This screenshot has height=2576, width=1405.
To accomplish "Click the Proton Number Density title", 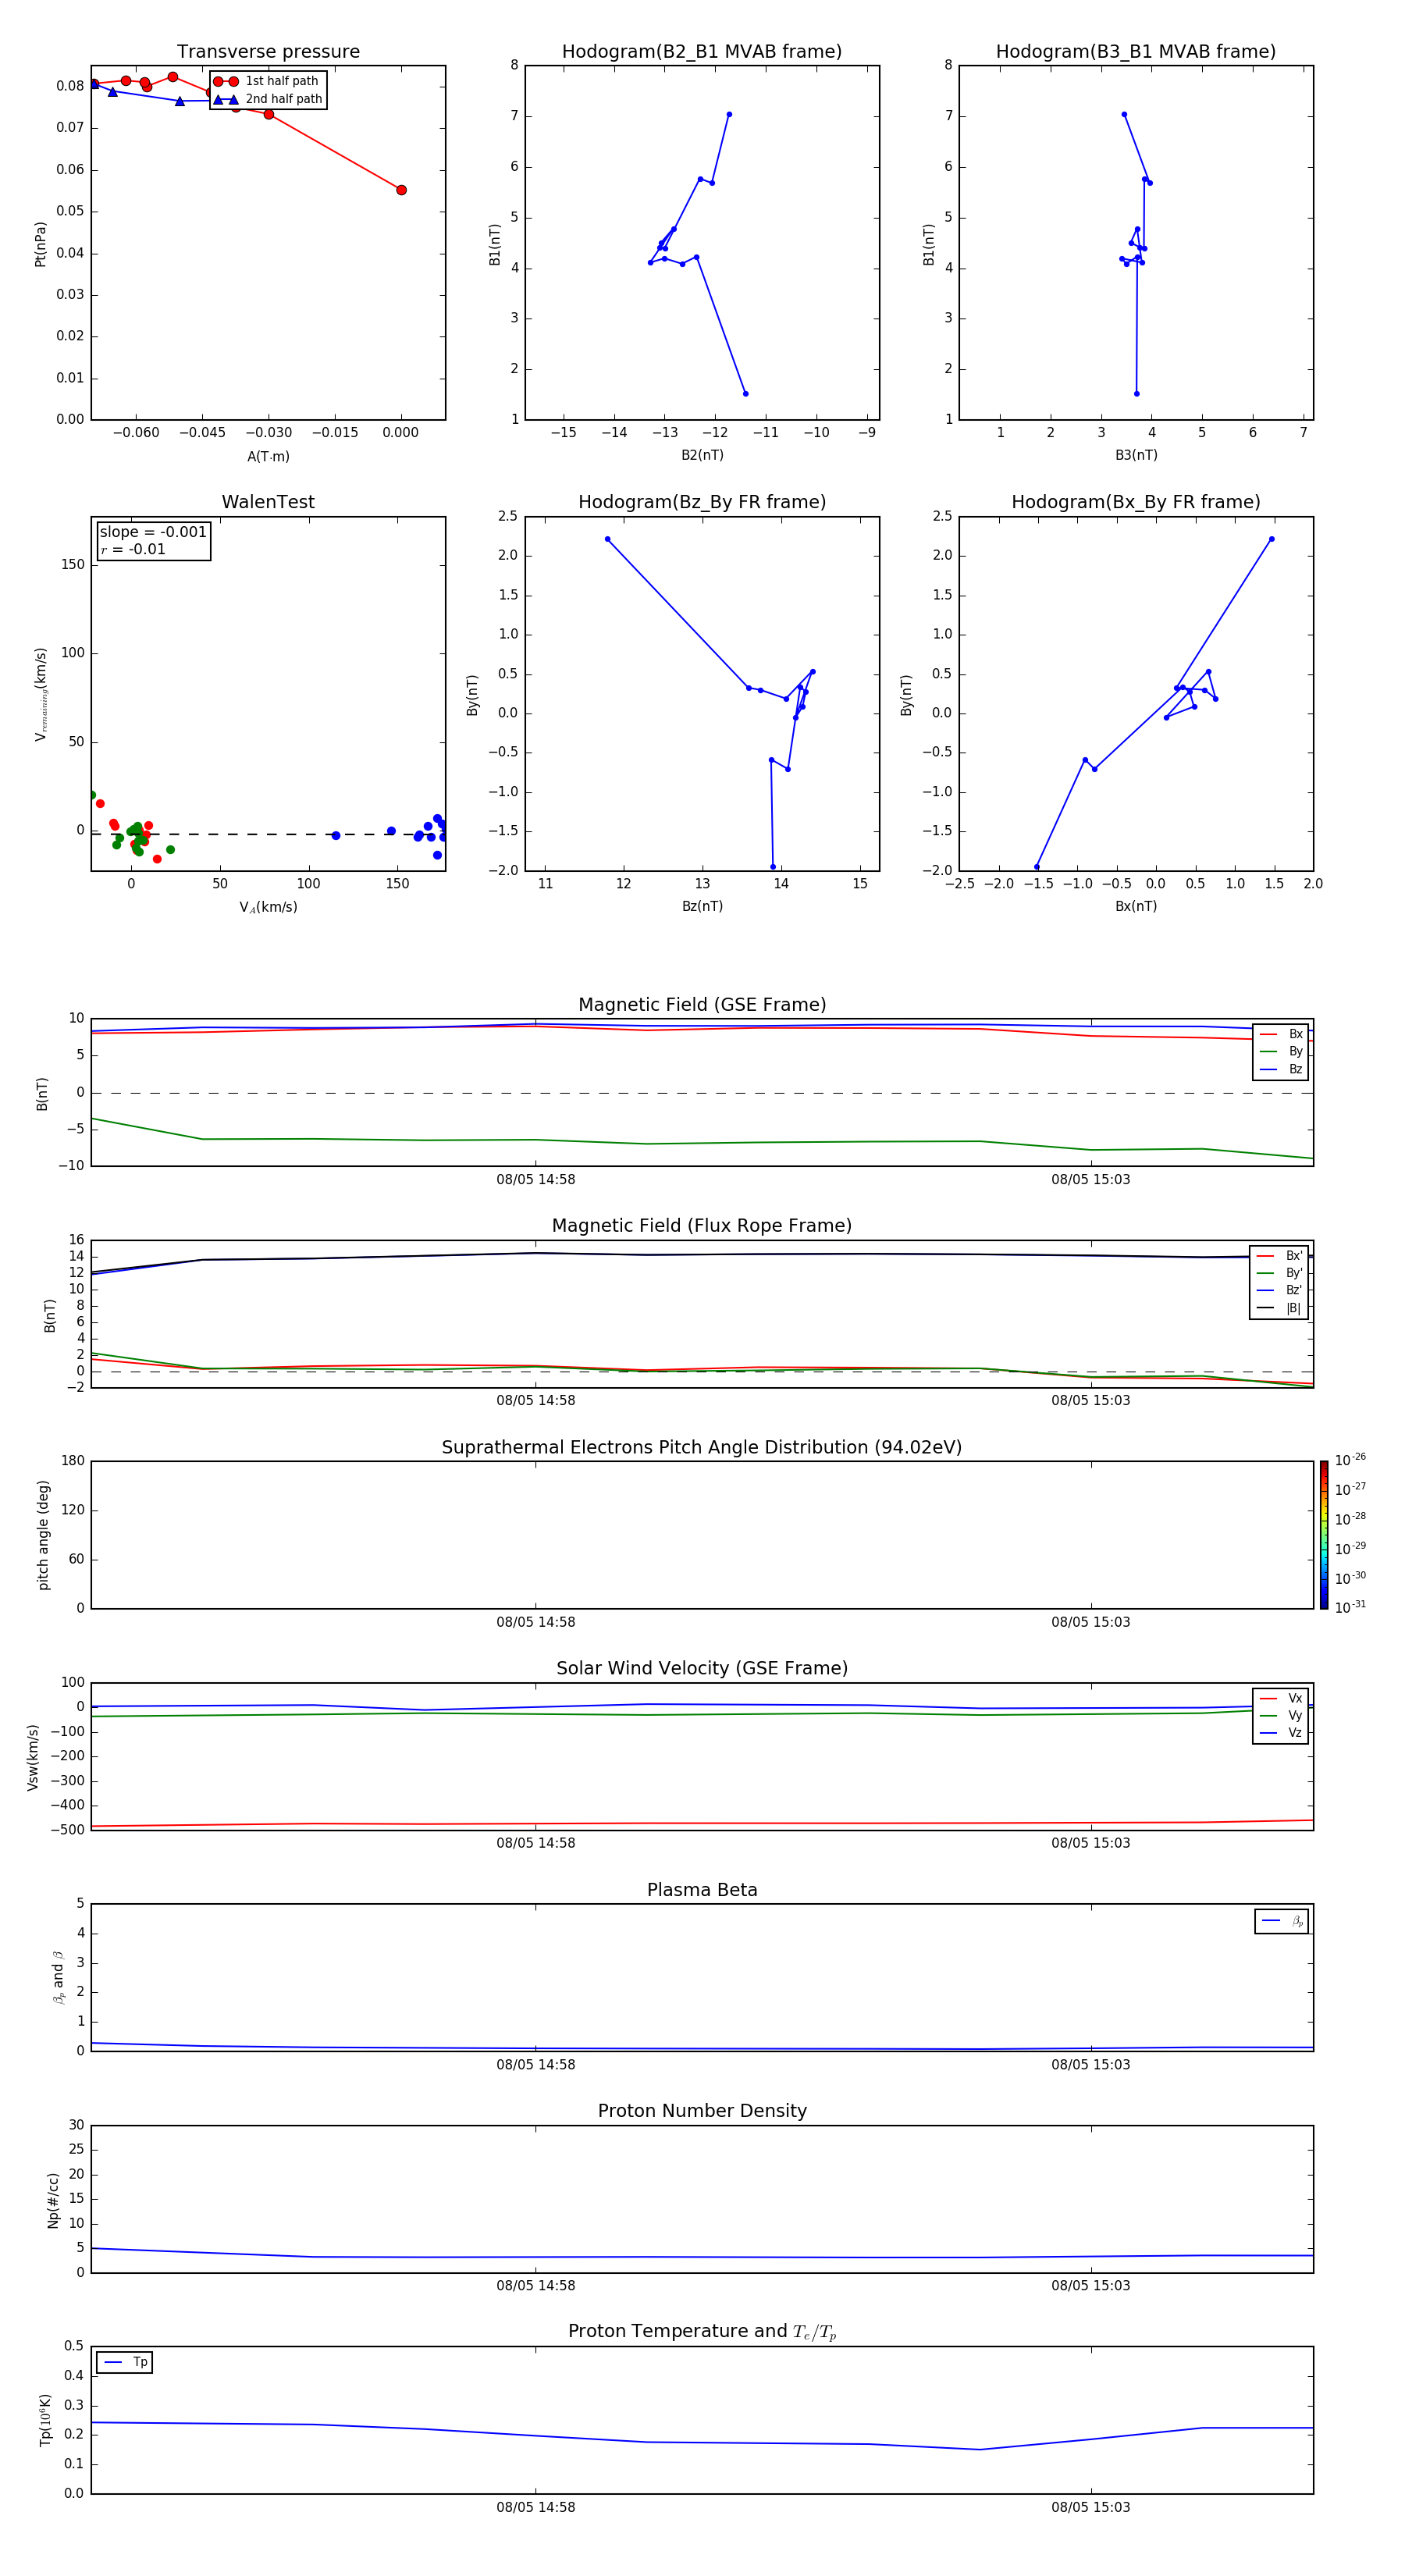I will pyautogui.click(x=702, y=2111).
